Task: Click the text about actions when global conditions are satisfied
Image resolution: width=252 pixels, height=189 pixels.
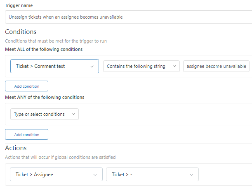Action: pos(60,157)
